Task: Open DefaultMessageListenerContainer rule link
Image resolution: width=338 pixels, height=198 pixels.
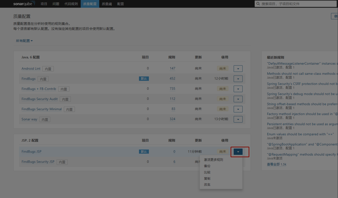Action: click(302, 63)
